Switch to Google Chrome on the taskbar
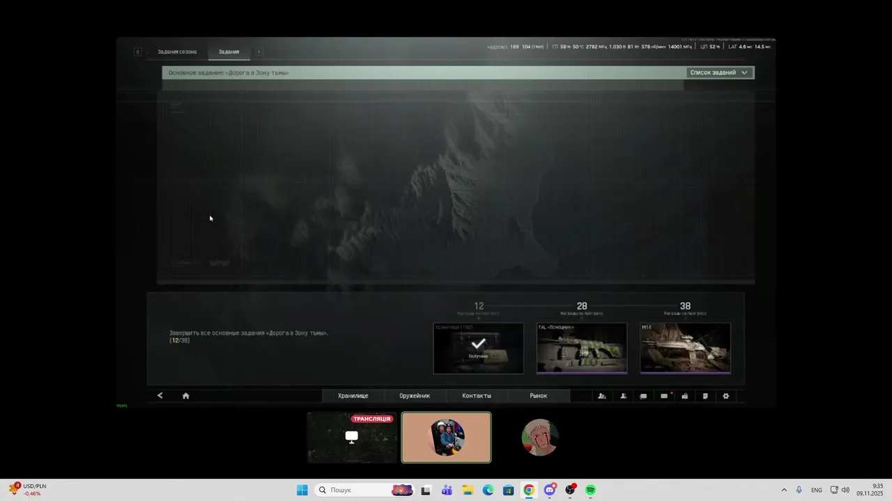Screen dimensions: 892x501 coord(529,490)
